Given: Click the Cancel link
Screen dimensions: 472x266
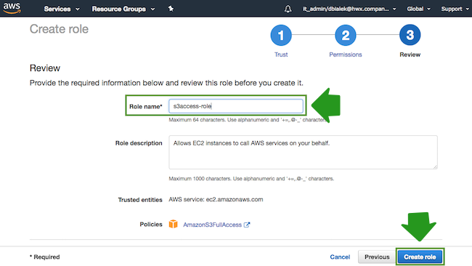Looking at the screenshot, I should [x=340, y=257].
